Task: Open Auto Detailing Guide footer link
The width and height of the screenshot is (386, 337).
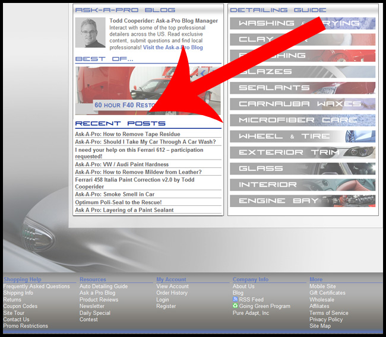Action: click(104, 287)
